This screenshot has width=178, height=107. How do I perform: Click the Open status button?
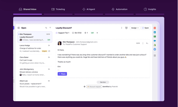[x=145, y=28]
